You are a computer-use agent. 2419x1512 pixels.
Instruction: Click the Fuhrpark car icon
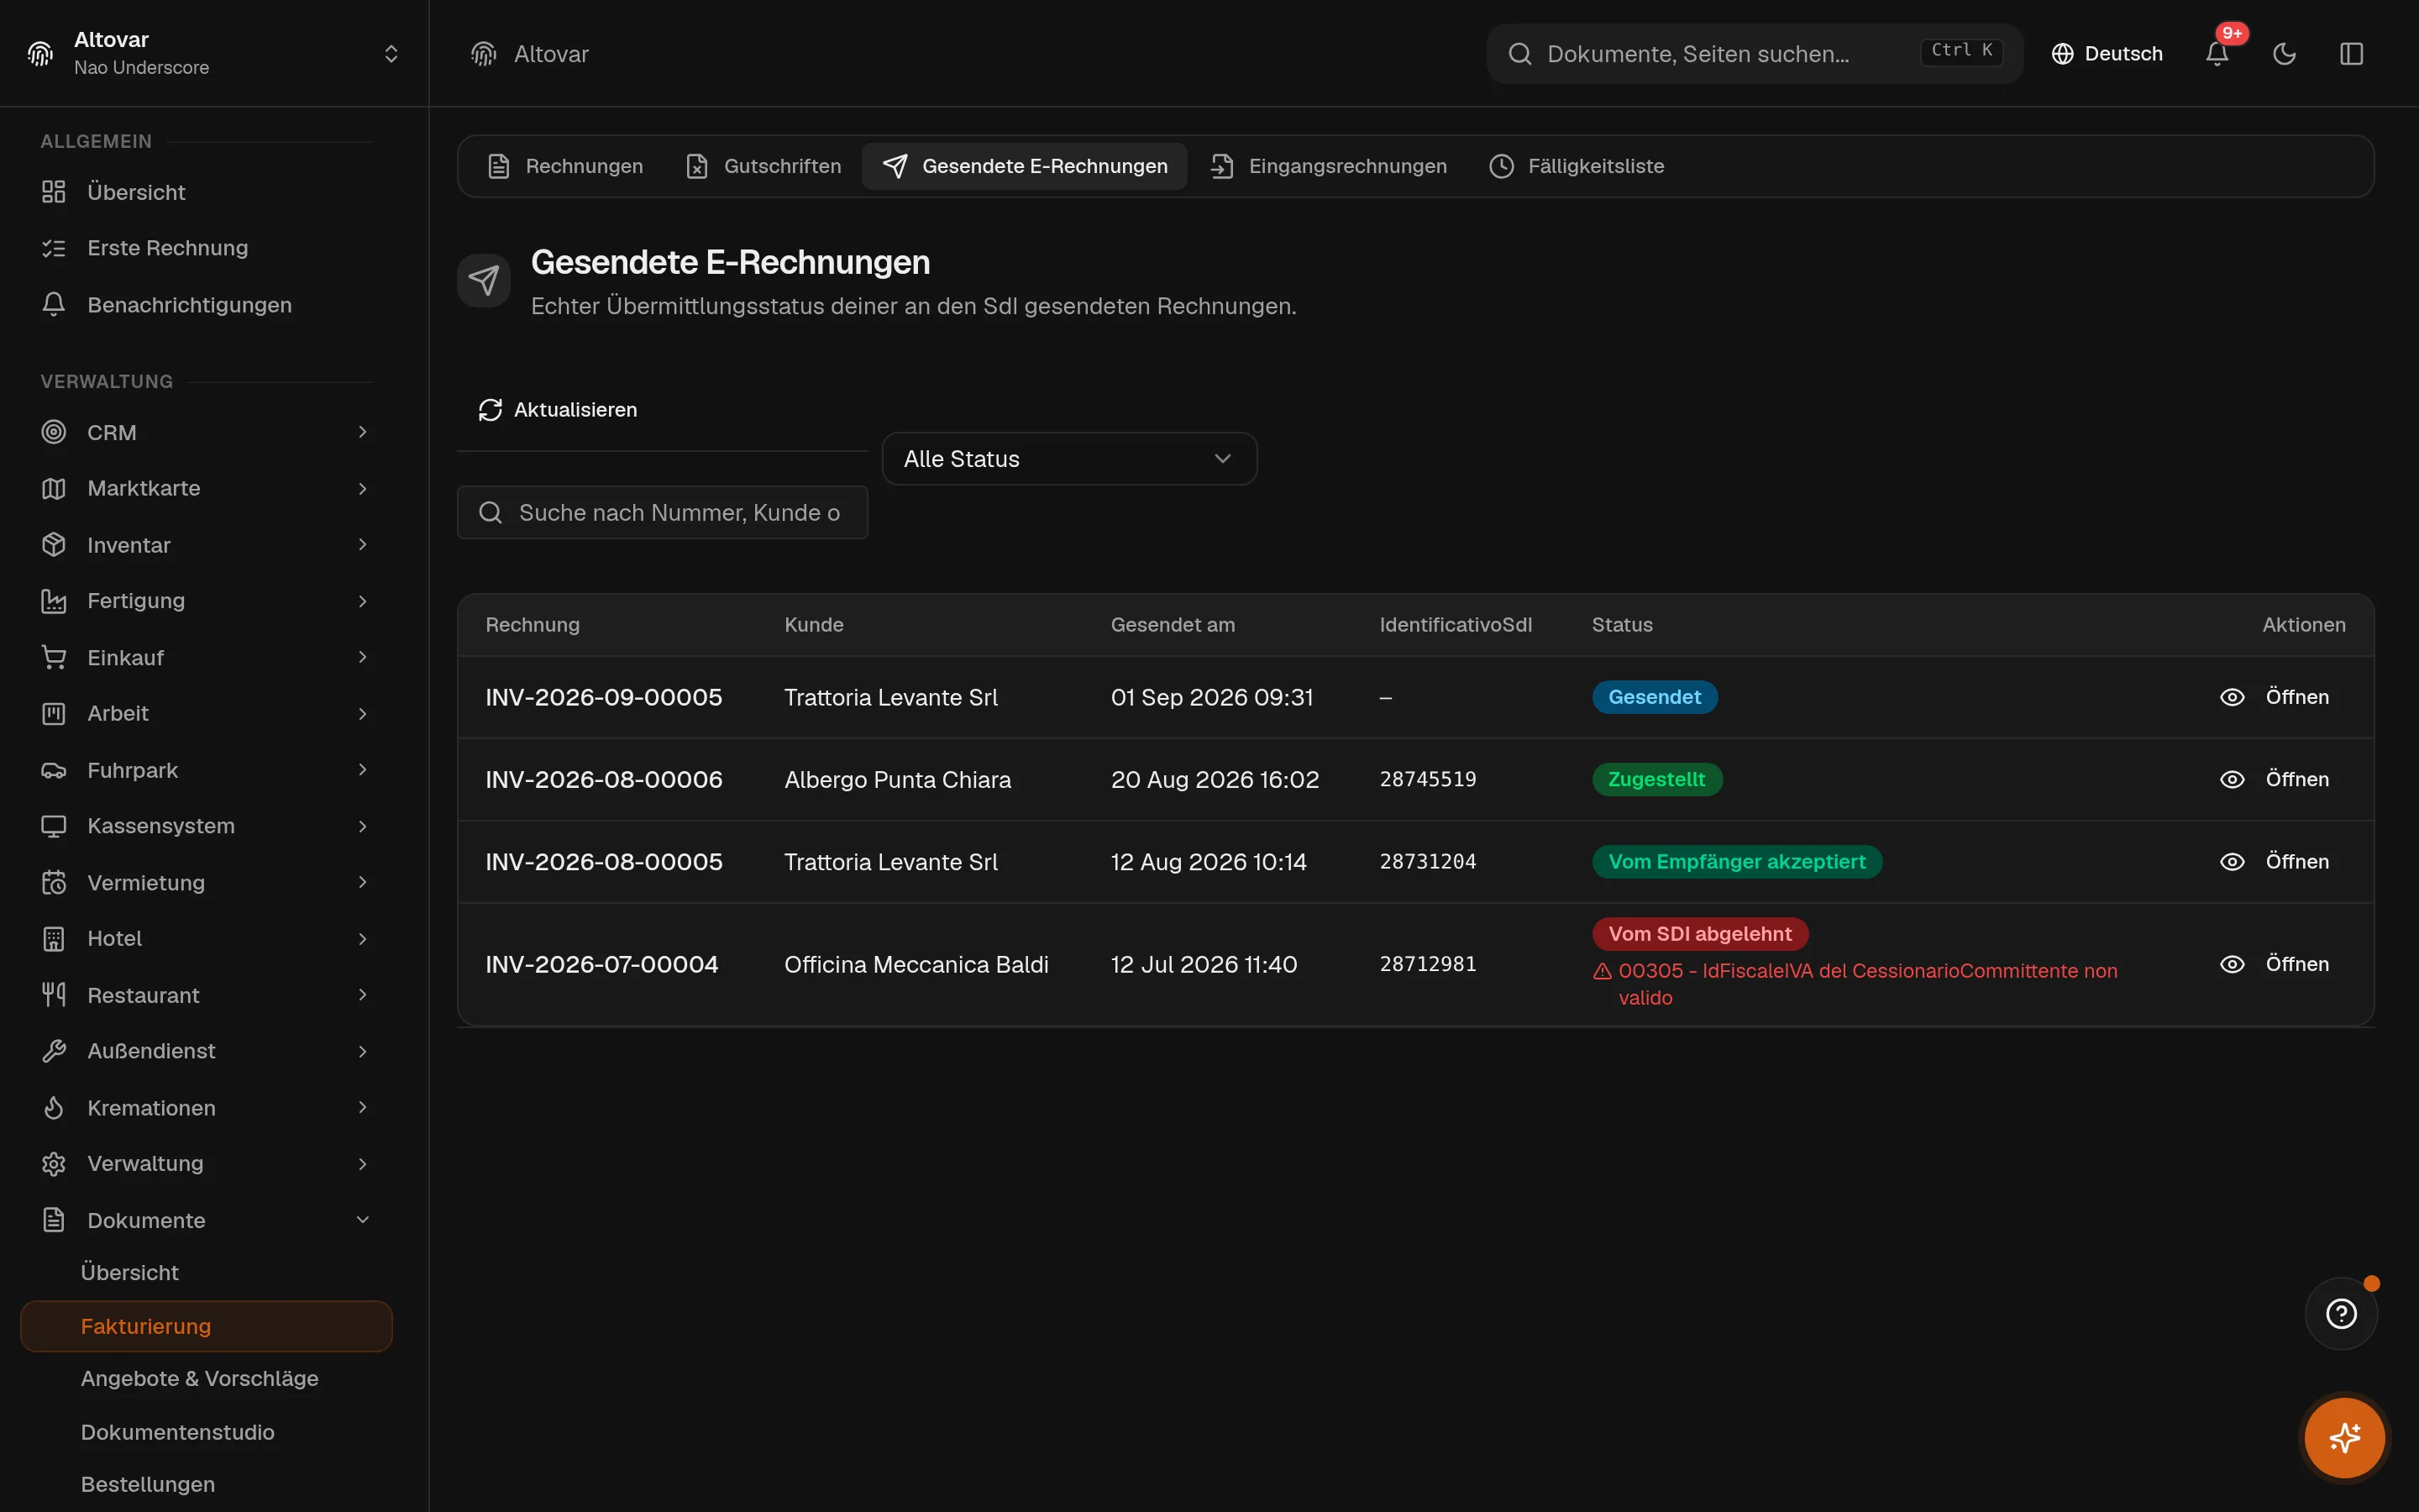[54, 770]
